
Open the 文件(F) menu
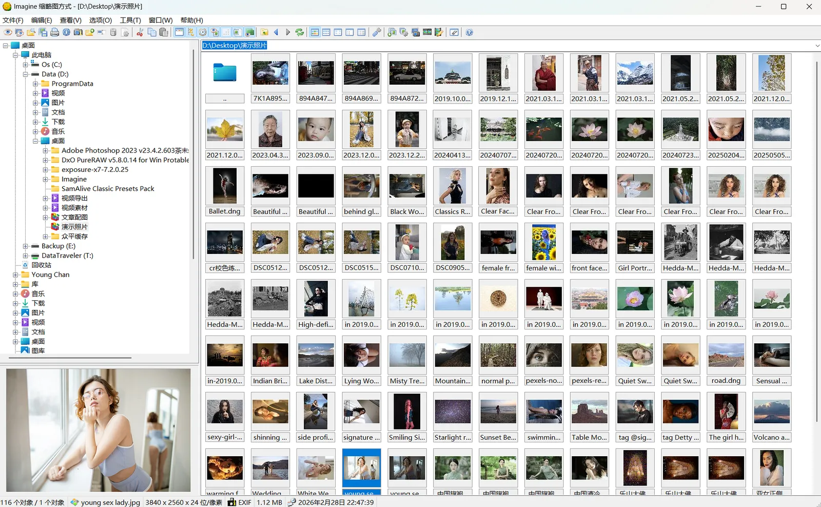[12, 20]
